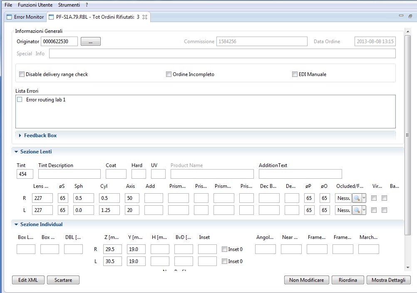Tick the Vir... checkbox in row L
The width and height of the screenshot is (417, 293).
click(374, 210)
